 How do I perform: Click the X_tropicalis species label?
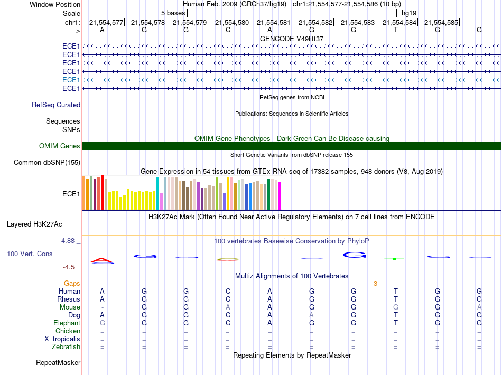click(63, 339)
